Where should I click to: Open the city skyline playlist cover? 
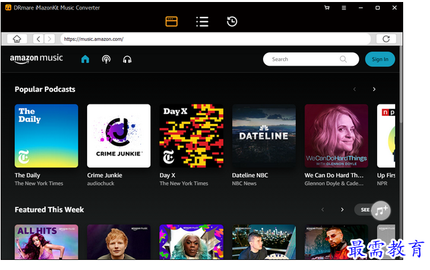pyautogui.click(x=264, y=242)
